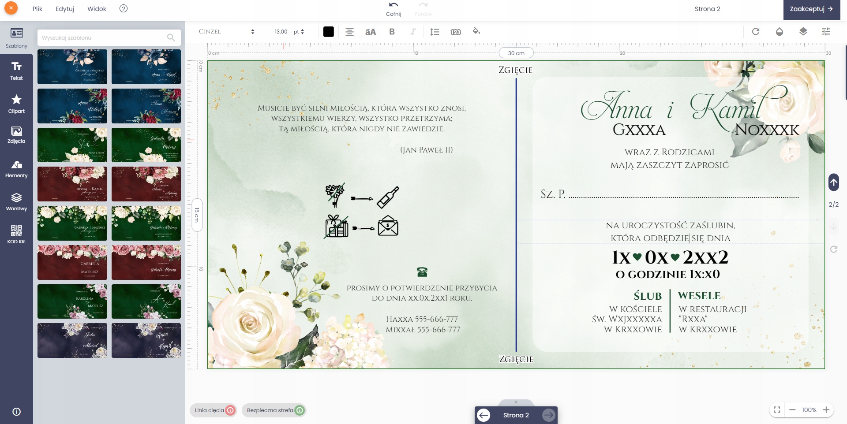
Task: Click the fill bucket color tool
Action: tap(476, 31)
